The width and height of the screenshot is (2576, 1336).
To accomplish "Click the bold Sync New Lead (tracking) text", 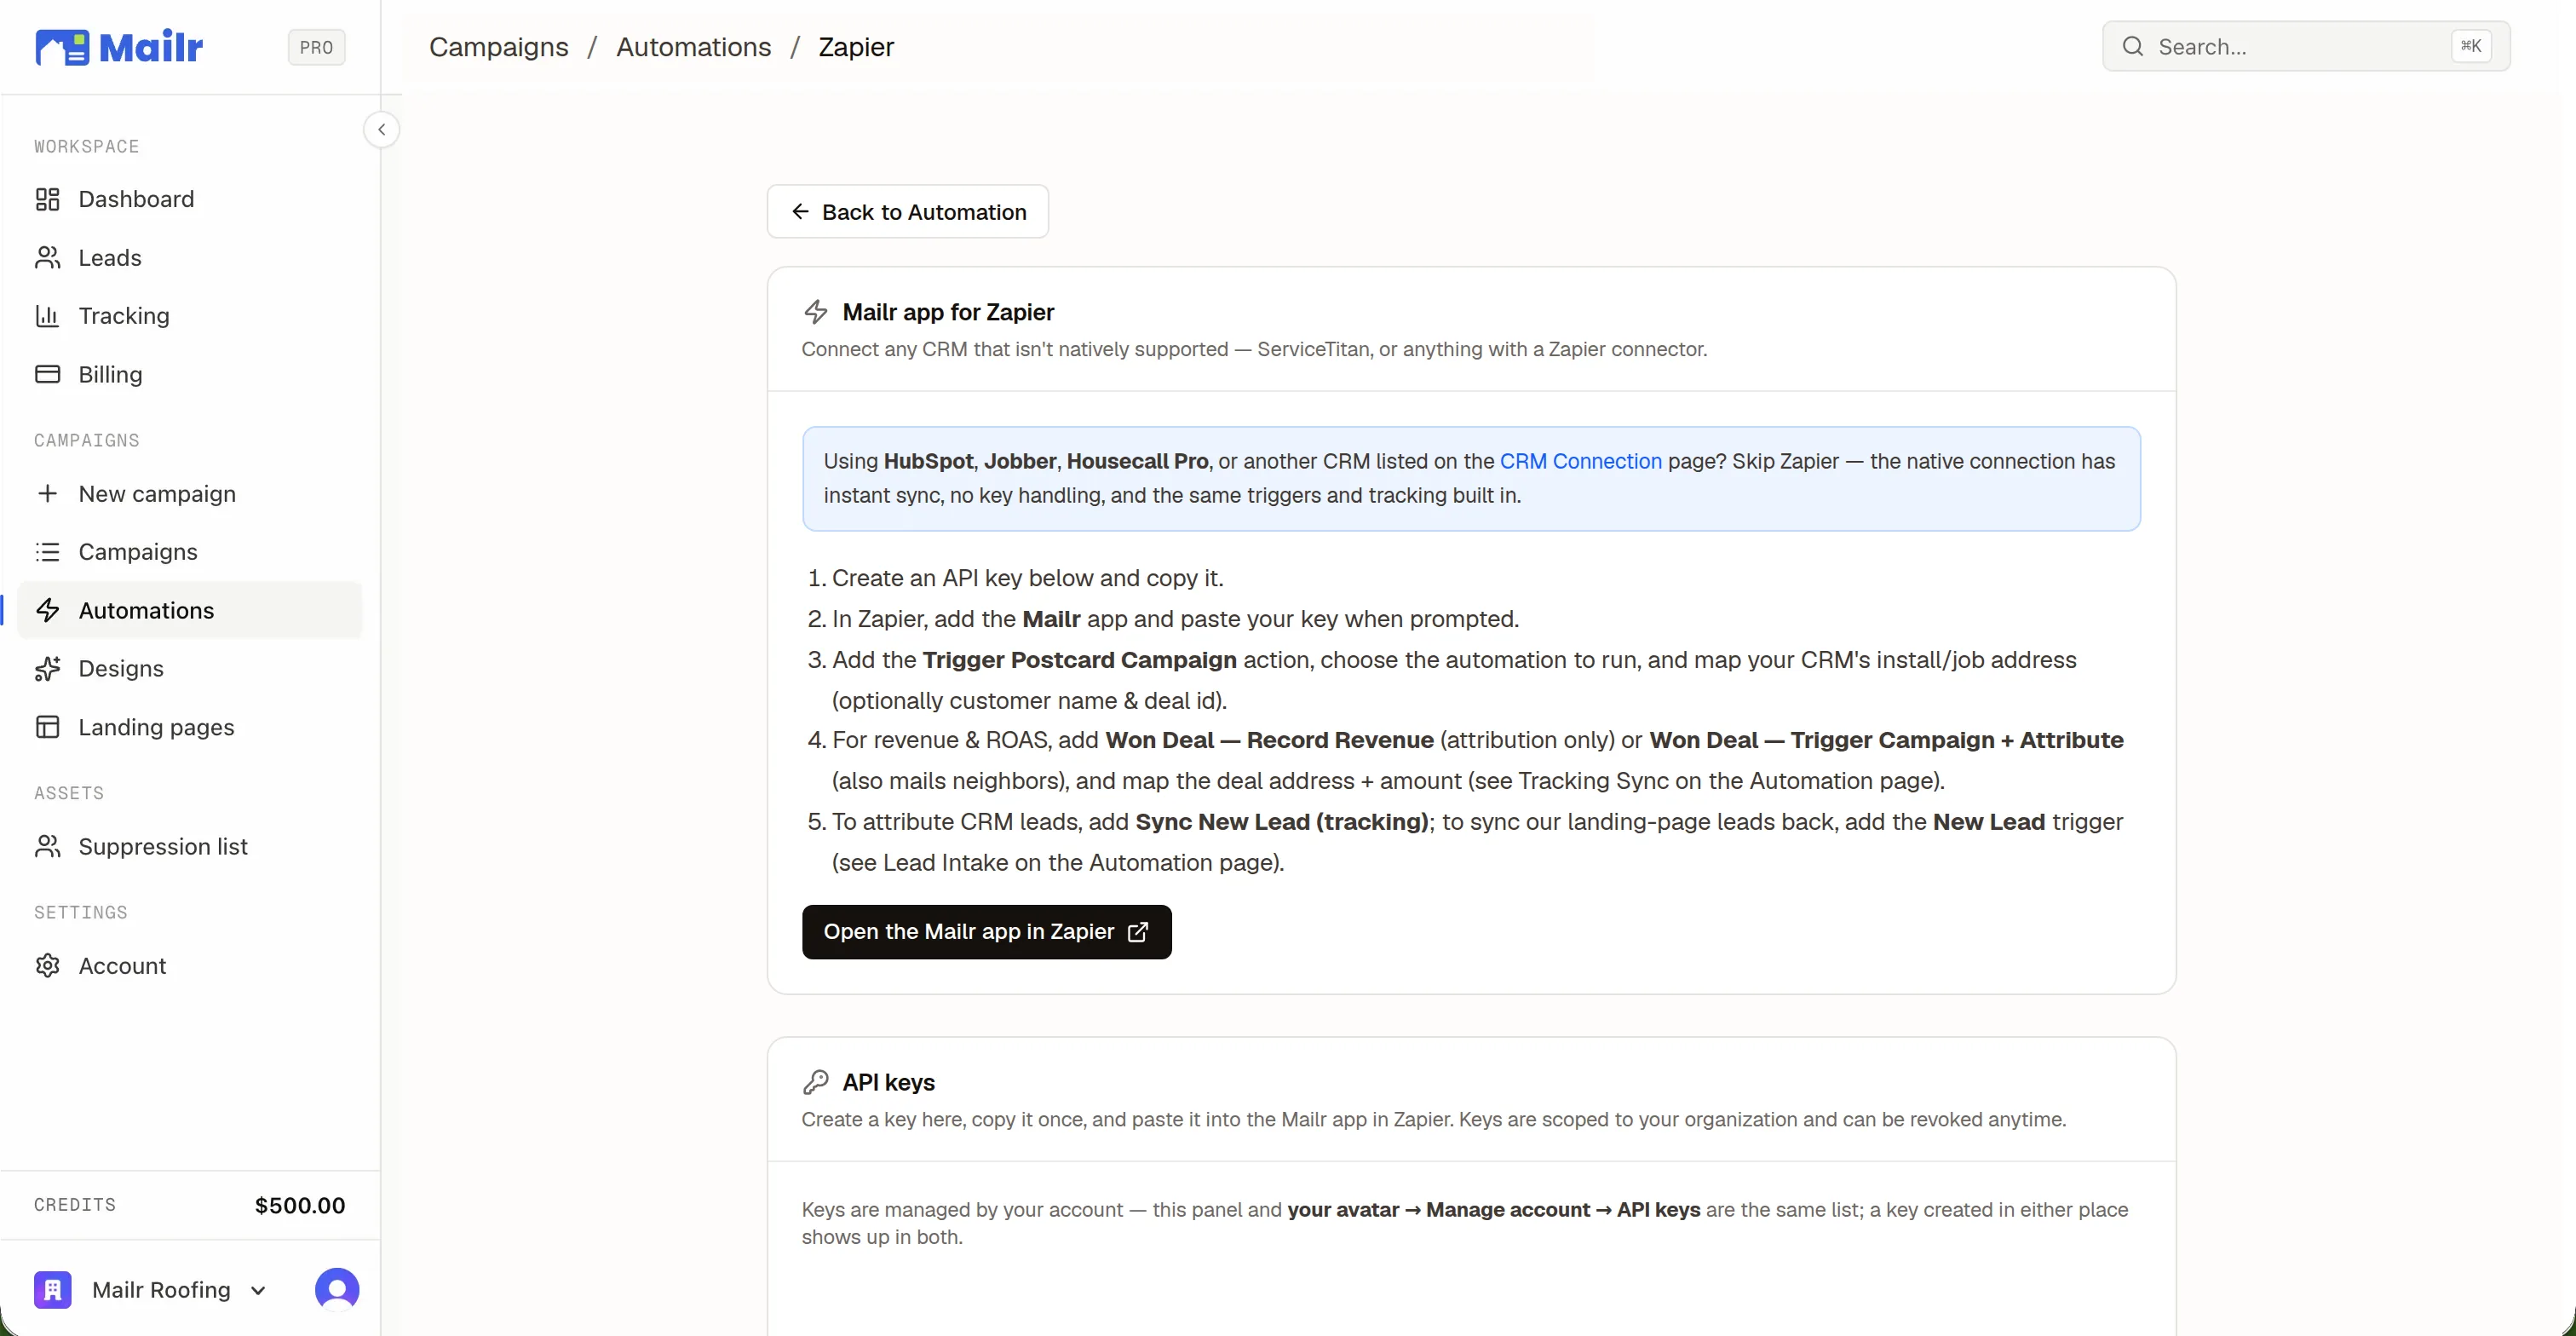I will click(1282, 822).
